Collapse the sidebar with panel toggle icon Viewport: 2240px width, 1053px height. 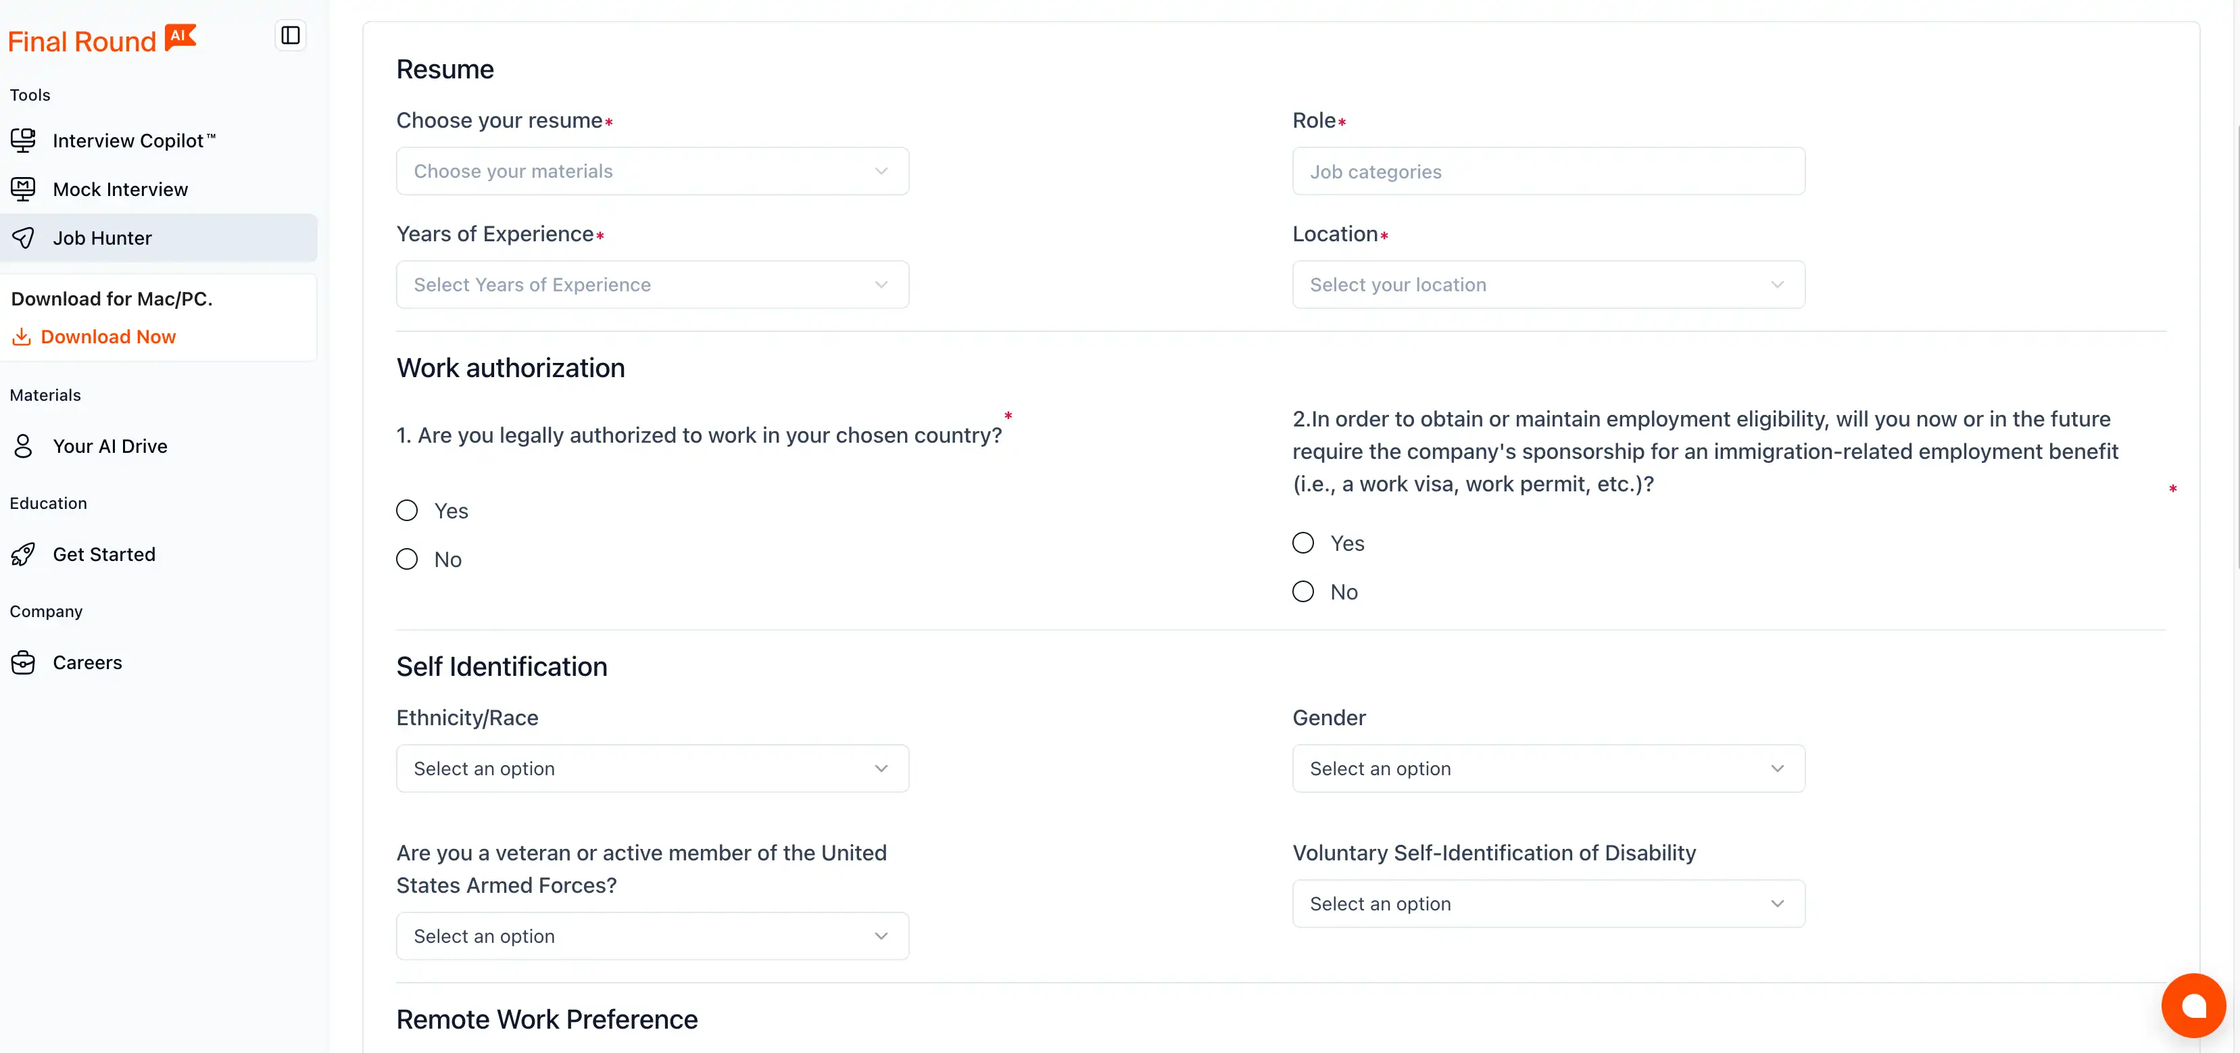click(x=291, y=36)
